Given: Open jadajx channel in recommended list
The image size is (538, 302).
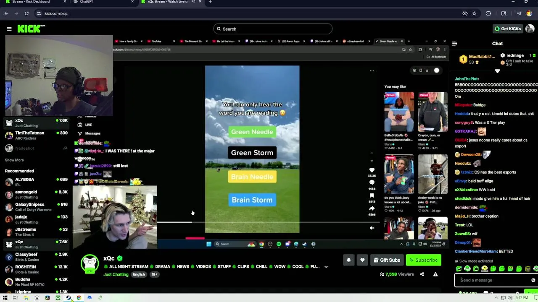Looking at the screenshot, I should pos(36,219).
